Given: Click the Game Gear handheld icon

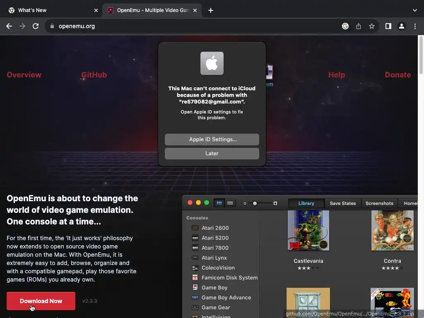Looking at the screenshot, I should (195, 308).
